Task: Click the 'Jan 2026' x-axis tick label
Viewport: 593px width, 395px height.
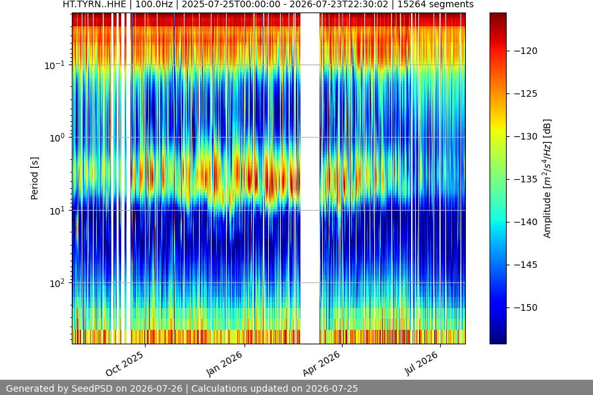Action: (225, 364)
